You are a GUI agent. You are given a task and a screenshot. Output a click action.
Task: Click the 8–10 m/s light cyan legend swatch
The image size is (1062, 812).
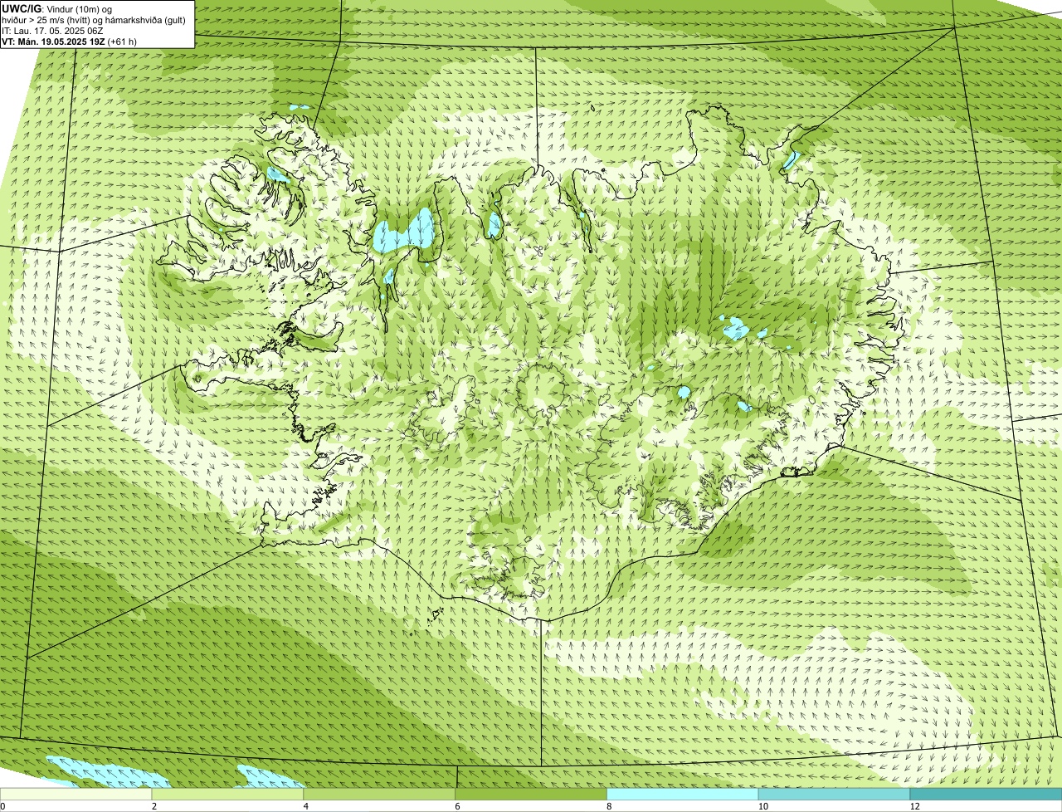(683, 795)
